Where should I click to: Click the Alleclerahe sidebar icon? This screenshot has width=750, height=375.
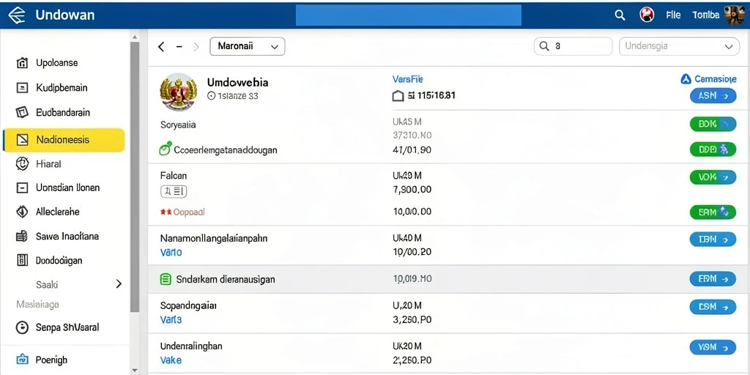22,212
